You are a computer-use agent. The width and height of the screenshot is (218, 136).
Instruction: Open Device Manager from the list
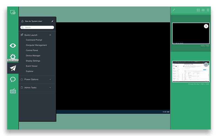tap(33, 55)
